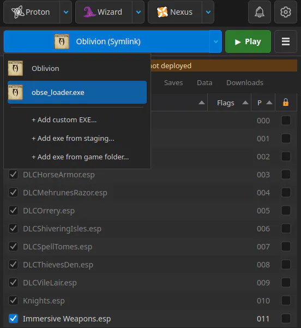Open settings gear
Viewport: 301px width, 328px height.
pyautogui.click(x=286, y=12)
